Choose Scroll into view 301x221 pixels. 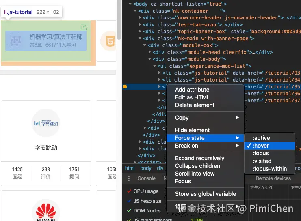click(x=205, y=174)
